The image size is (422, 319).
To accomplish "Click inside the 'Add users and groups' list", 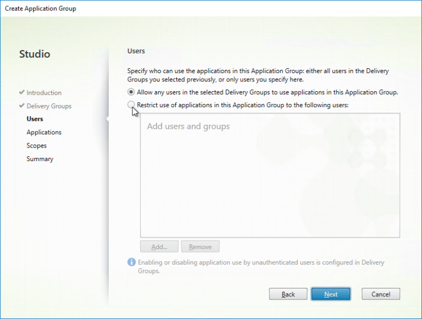I will point(269,182).
